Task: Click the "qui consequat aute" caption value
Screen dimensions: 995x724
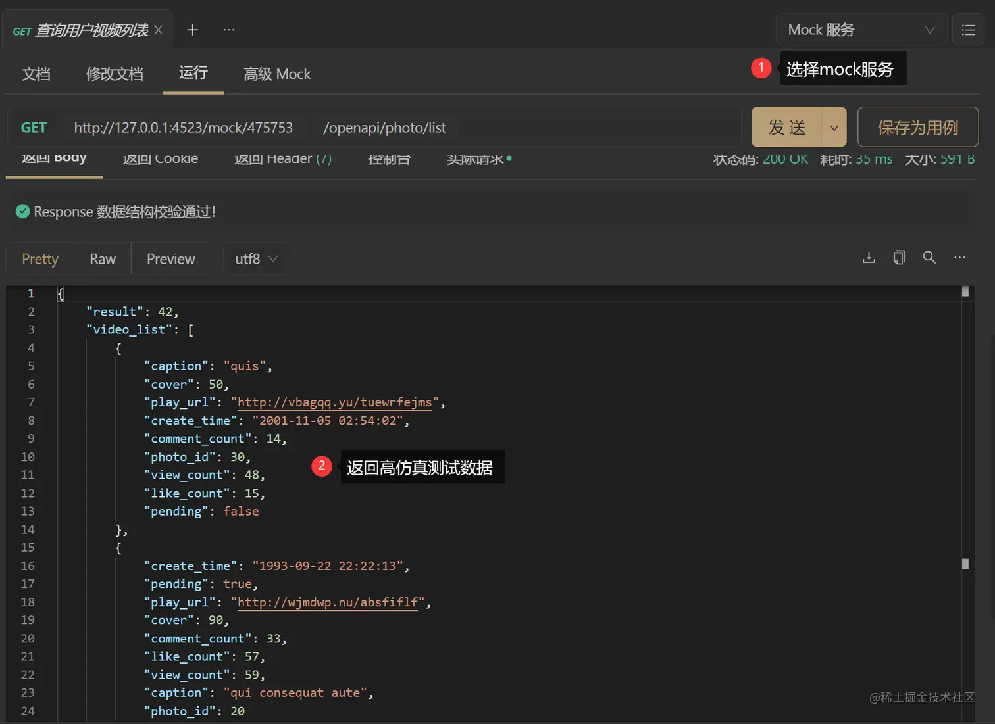Action: tap(295, 693)
